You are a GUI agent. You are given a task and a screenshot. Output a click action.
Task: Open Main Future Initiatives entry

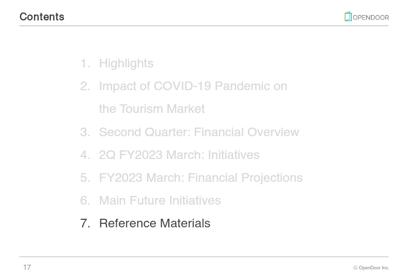(160, 201)
